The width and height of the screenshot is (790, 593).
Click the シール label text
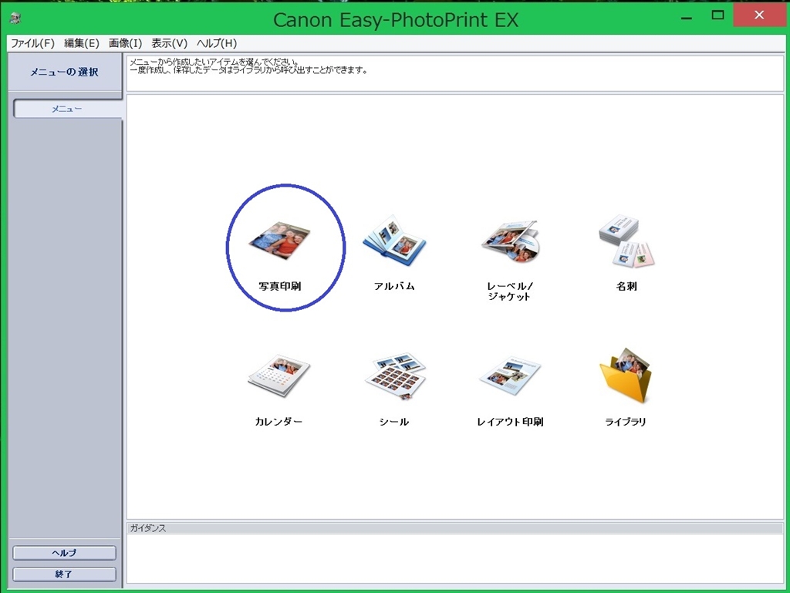coord(394,421)
